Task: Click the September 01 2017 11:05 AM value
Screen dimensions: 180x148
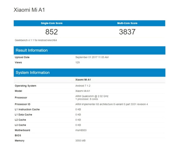Action: click(x=92, y=57)
